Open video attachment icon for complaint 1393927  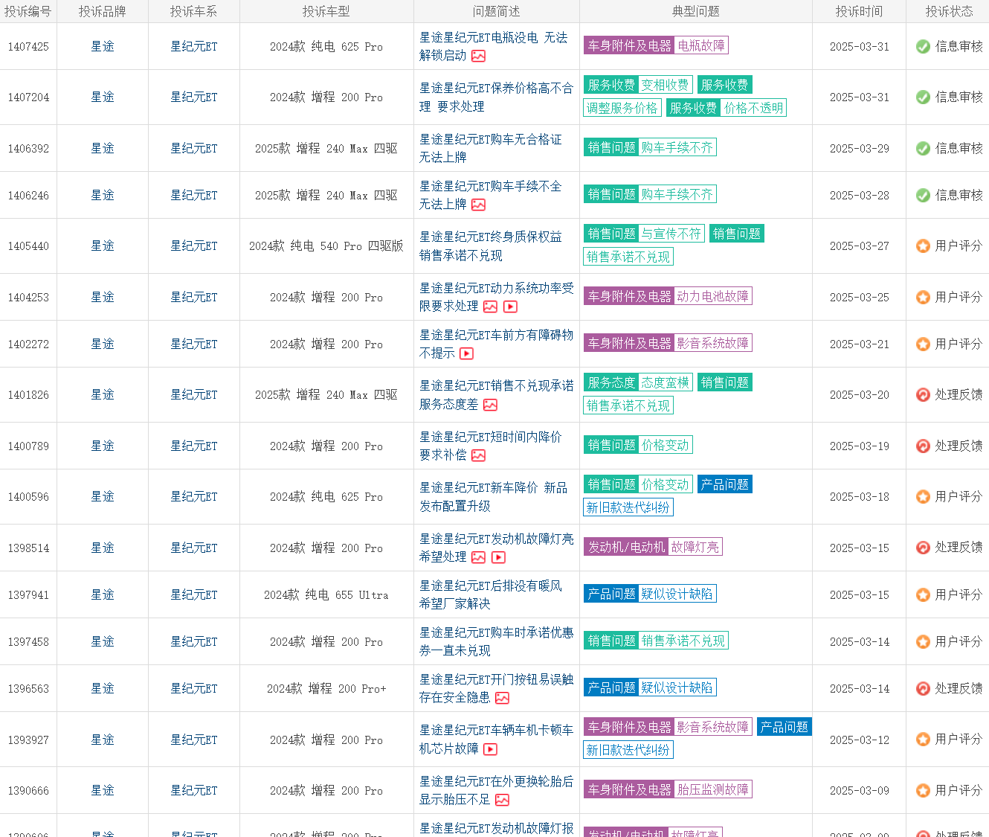490,750
